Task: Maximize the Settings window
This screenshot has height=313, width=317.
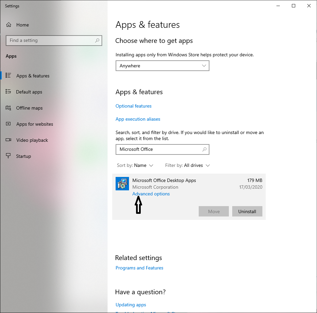Action: click(293, 6)
